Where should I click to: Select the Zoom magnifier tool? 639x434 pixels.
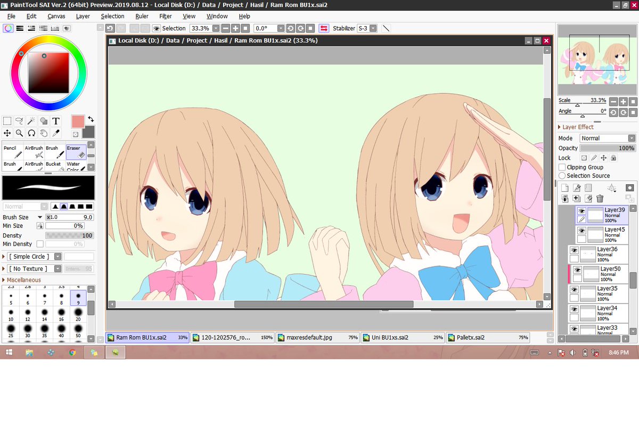19,133
